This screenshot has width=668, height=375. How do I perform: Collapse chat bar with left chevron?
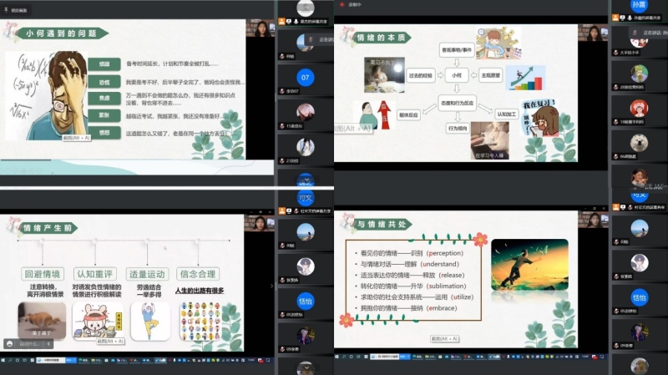coord(48,343)
